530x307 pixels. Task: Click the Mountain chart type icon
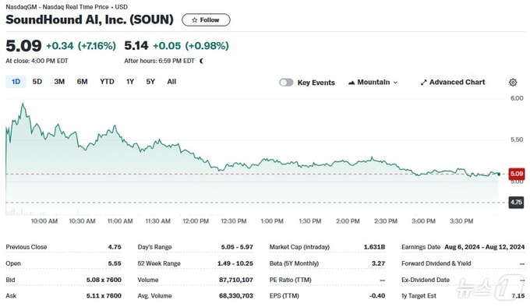tap(352, 83)
